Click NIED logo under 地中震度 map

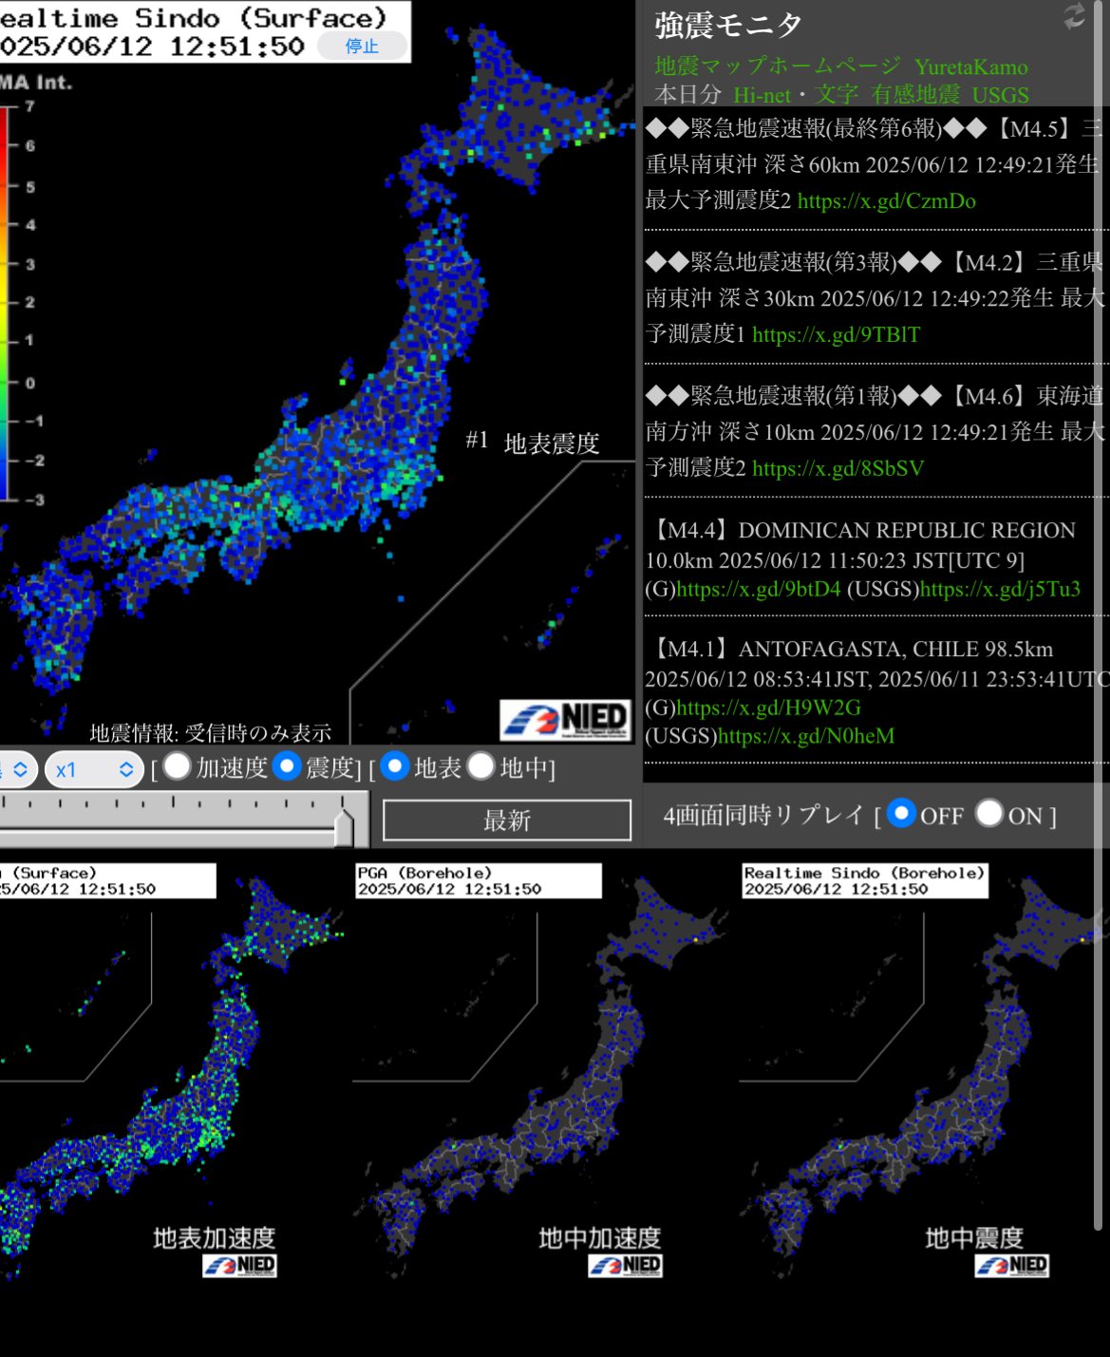pos(1012,1265)
